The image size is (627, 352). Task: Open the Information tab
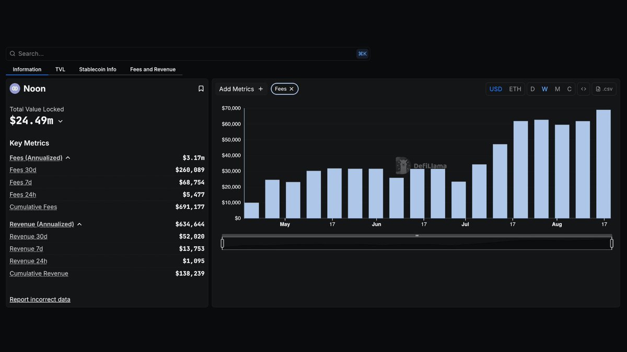click(27, 69)
